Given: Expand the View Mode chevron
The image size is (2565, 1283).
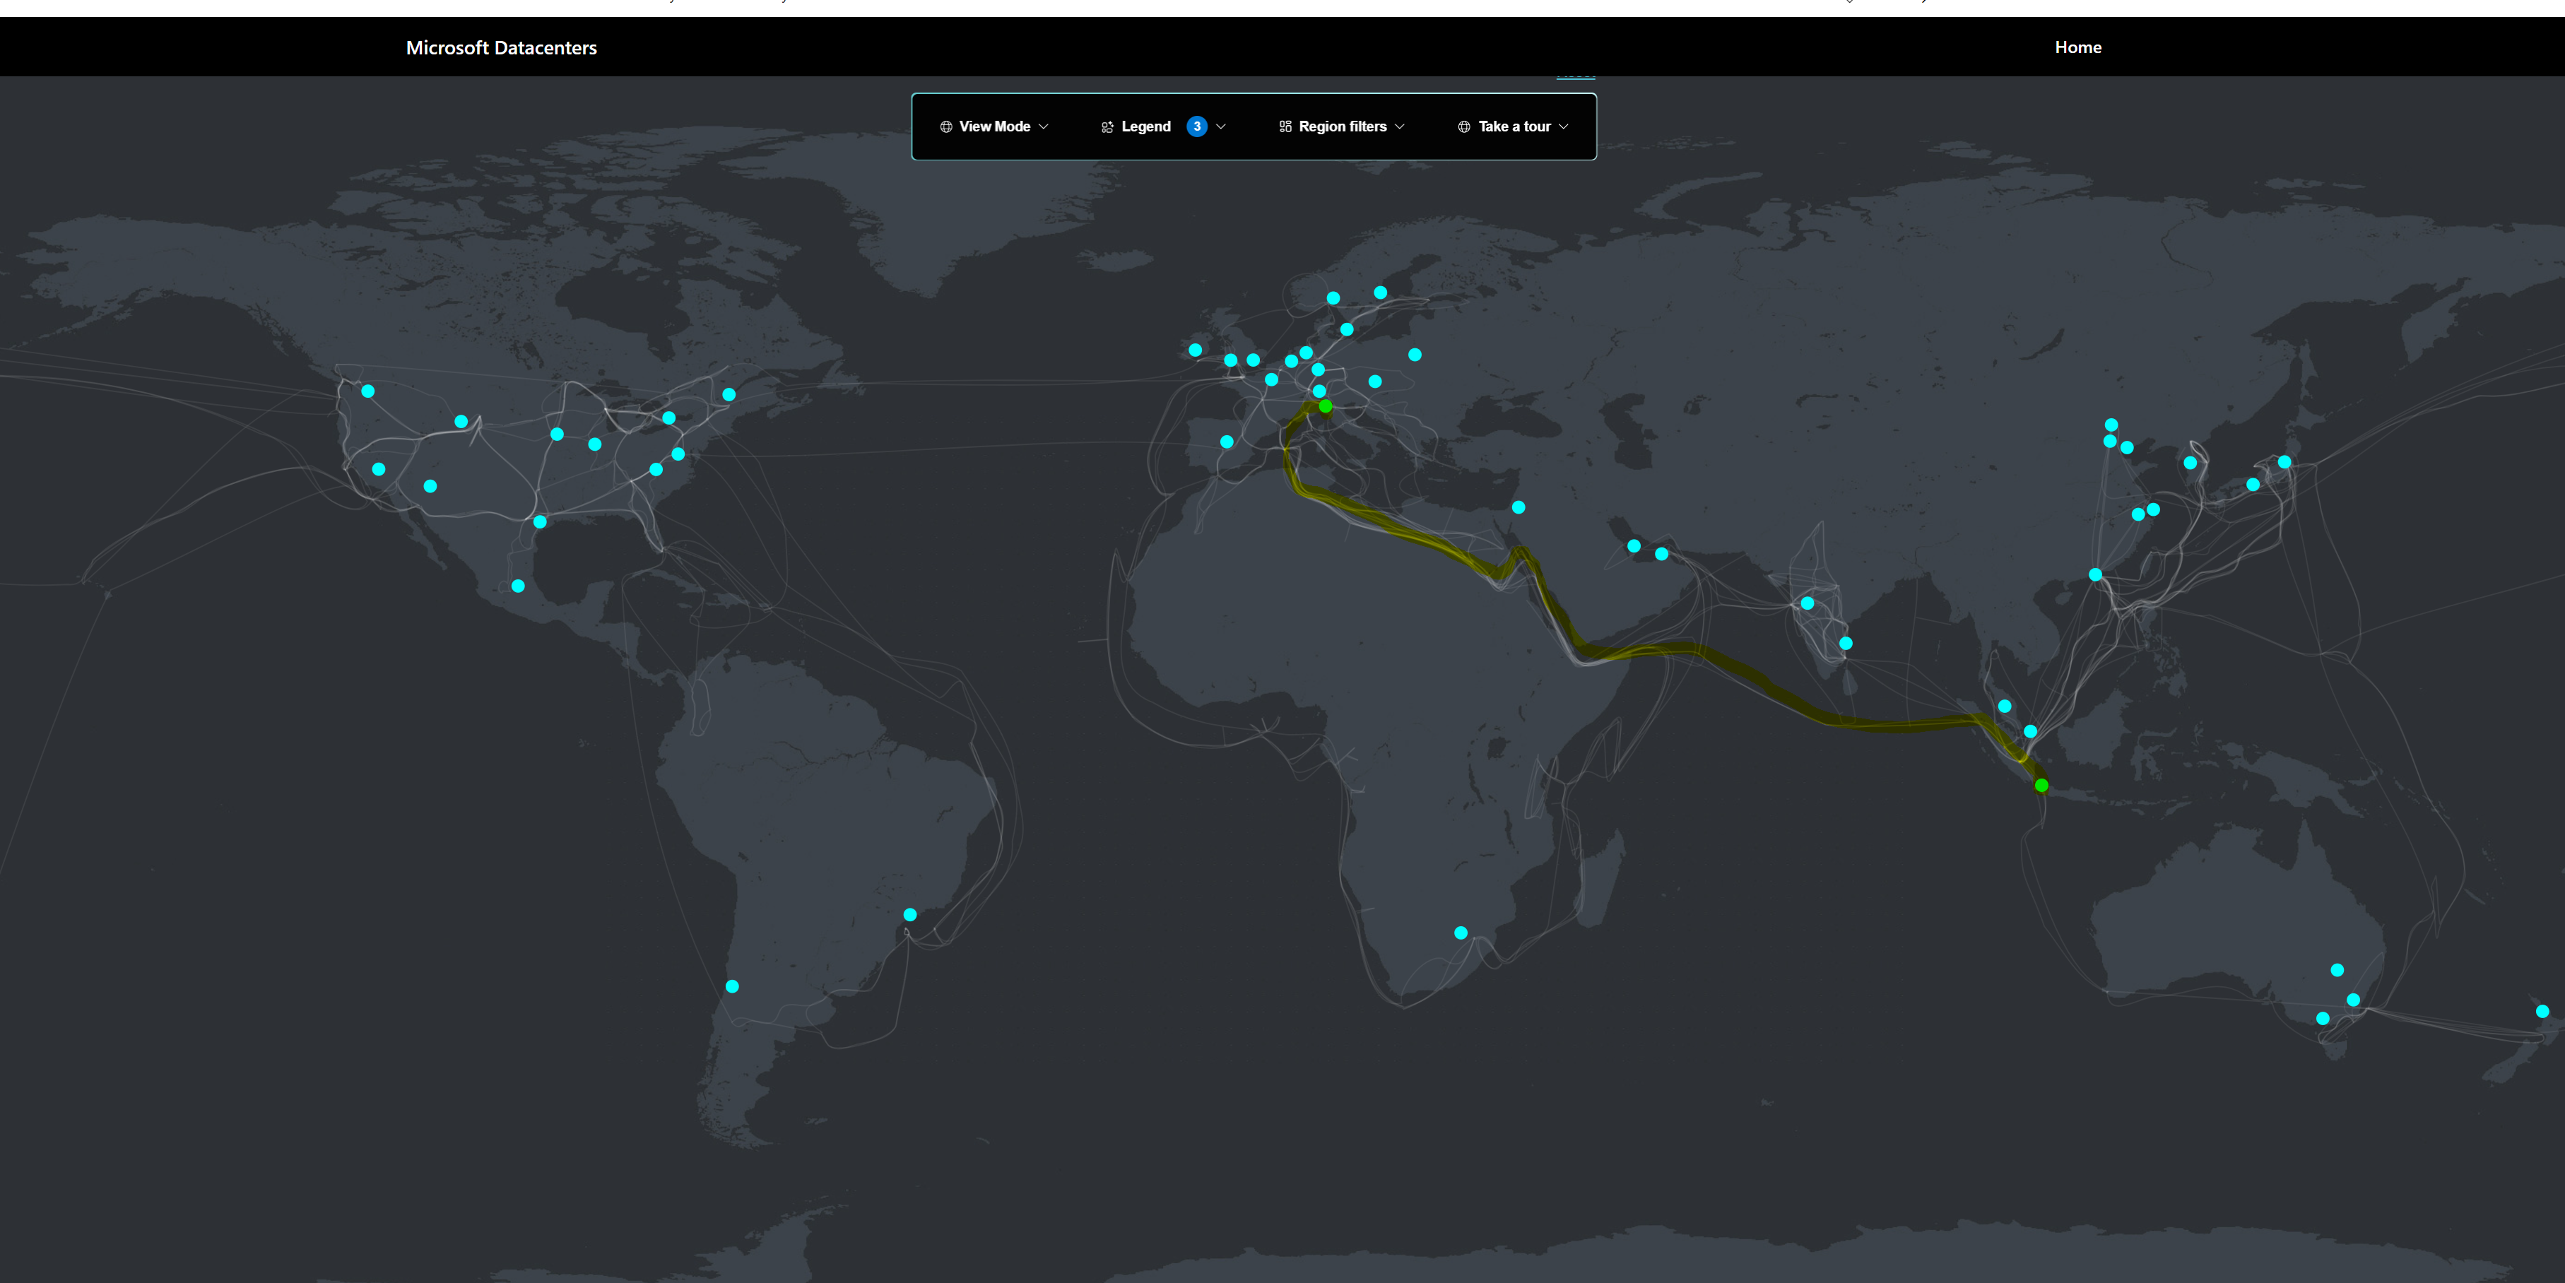Looking at the screenshot, I should [1044, 126].
